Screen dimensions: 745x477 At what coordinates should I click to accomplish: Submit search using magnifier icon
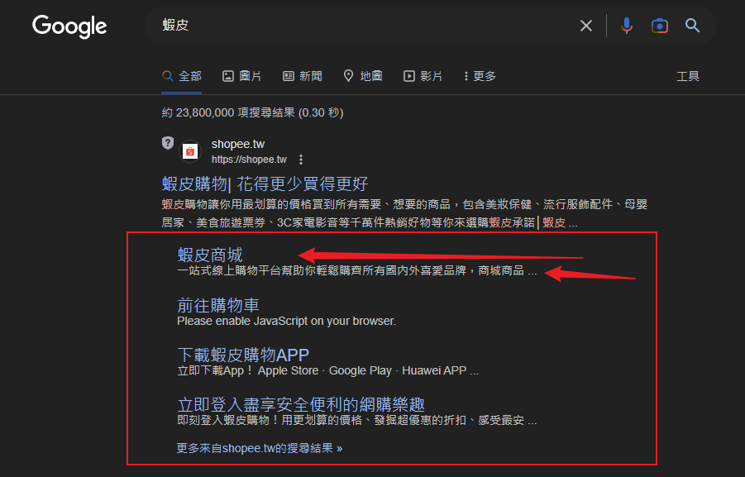[x=692, y=26]
